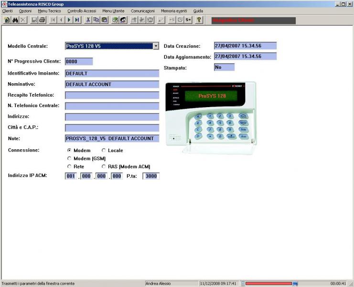The image size is (354, 287).
Task: Click the Nominativo field
Action: [112, 84]
